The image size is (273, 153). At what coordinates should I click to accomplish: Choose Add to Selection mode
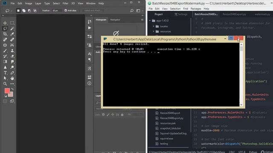click(24, 11)
